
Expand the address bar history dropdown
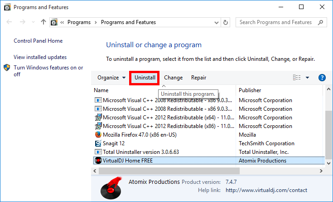[217, 22]
